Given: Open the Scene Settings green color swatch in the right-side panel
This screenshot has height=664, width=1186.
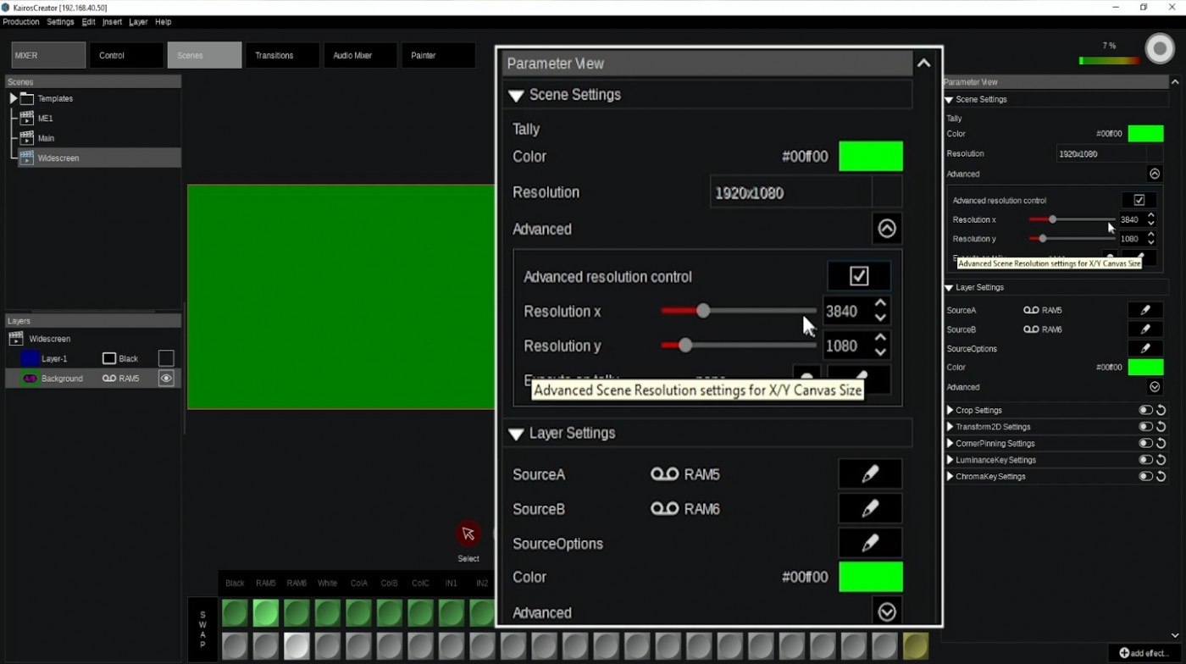Looking at the screenshot, I should point(1145,134).
